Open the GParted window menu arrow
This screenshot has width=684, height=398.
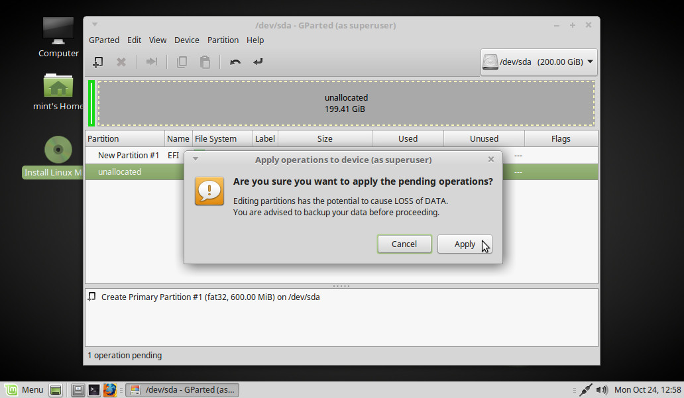[x=95, y=26]
